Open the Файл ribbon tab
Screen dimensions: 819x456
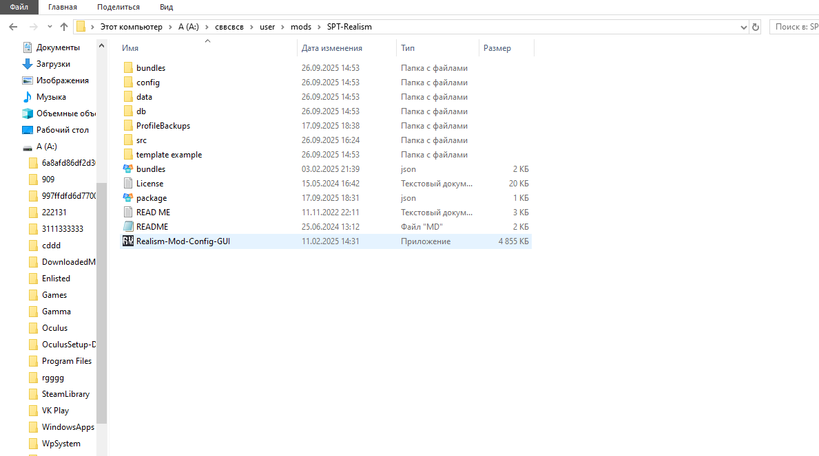tap(19, 7)
